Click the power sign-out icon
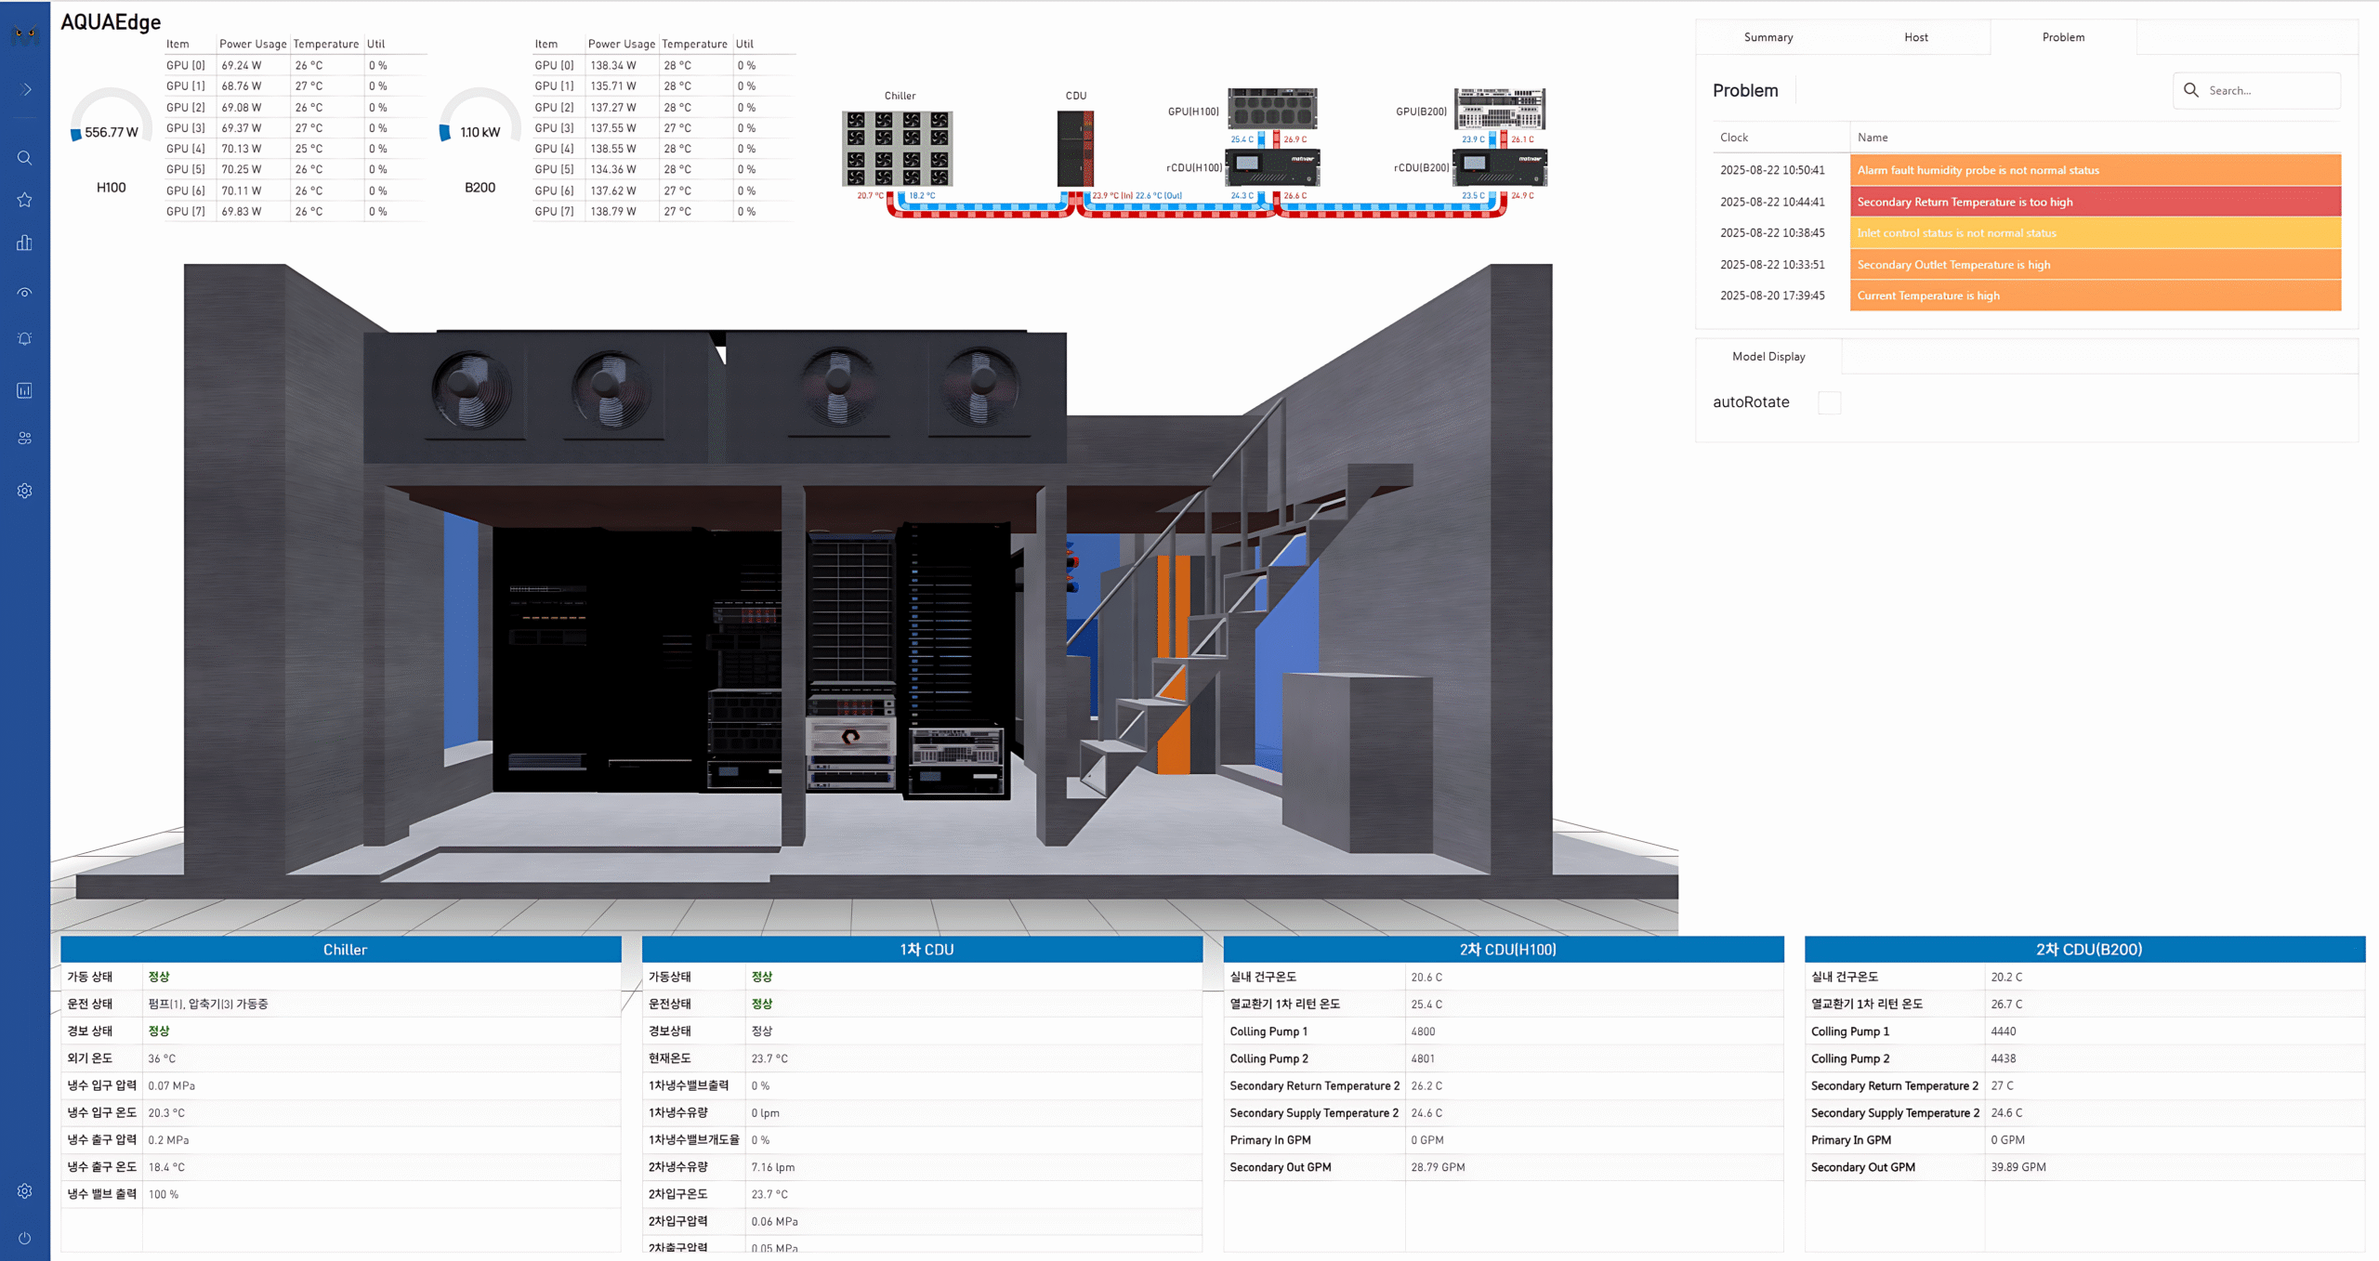The image size is (2379, 1261). (x=25, y=1238)
